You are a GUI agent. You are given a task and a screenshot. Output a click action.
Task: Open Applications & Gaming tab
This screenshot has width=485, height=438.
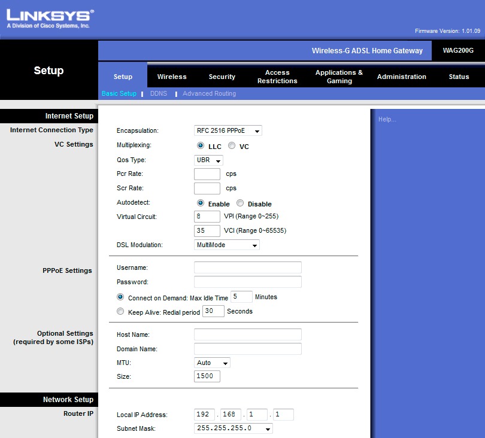pos(339,77)
